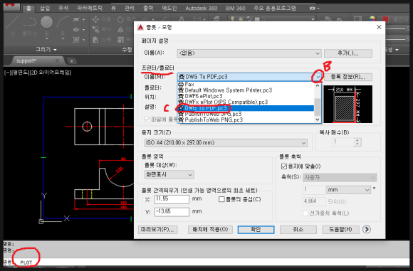Open the 축척(S) 사용자 scale dropdown

point(340,177)
